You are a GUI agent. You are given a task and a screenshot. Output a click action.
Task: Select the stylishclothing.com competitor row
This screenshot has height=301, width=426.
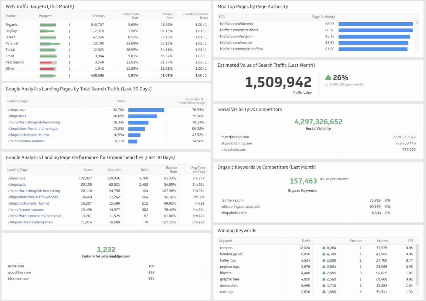[318, 143]
